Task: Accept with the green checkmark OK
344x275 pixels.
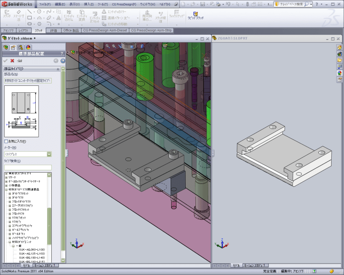Action: click(x=6, y=61)
